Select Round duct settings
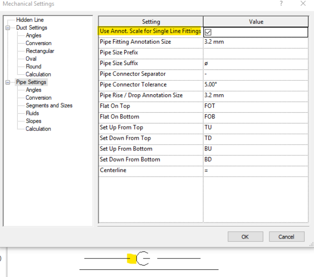Viewport: 314px width, 277px height. (x=34, y=66)
